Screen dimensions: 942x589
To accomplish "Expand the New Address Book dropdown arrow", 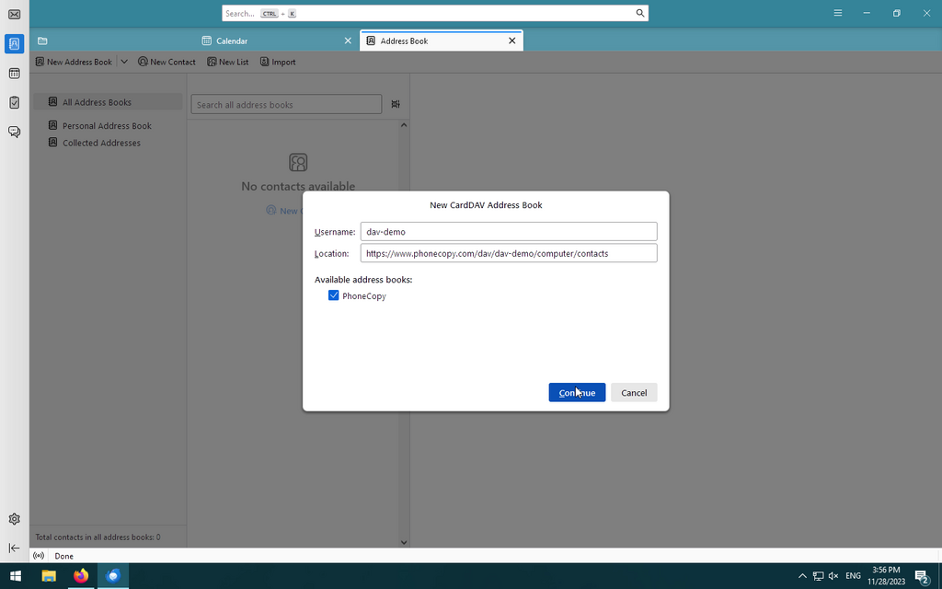I will pyautogui.click(x=124, y=62).
